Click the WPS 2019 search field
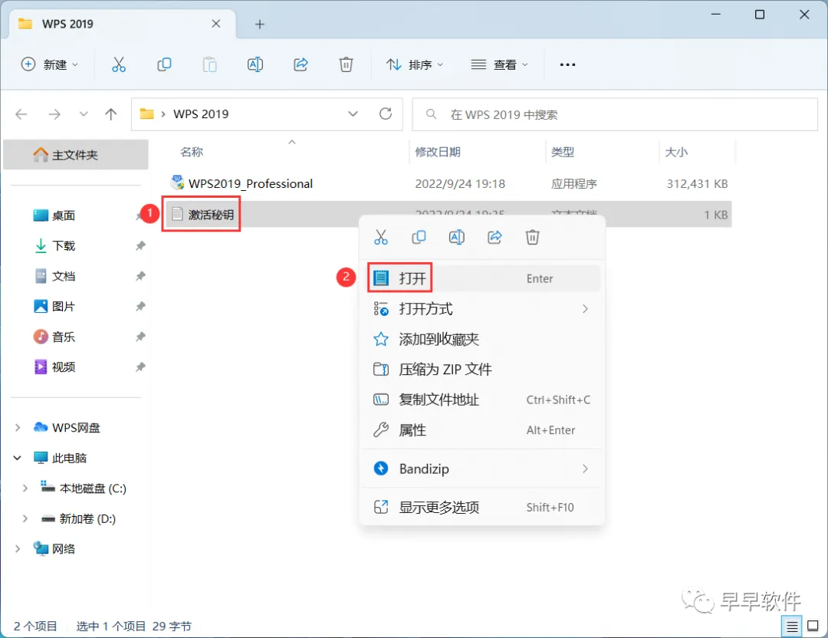This screenshot has width=828, height=638. (615, 114)
